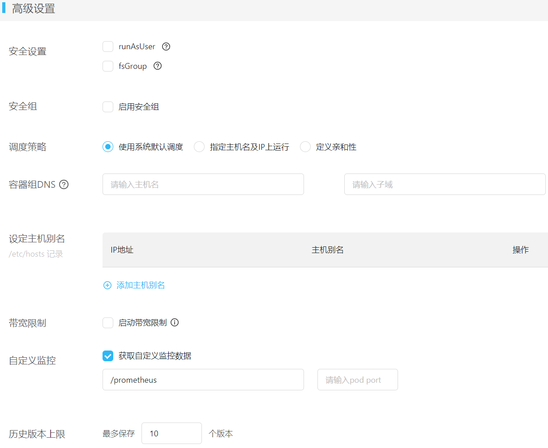Check the 启用安全组 checkbox
The image size is (548, 448).
point(108,107)
